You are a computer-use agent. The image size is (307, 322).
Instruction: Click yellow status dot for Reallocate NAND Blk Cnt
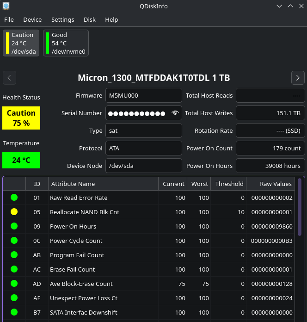tap(14, 212)
